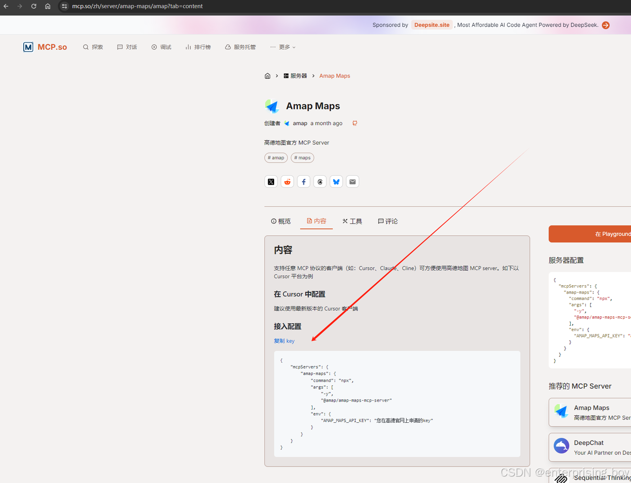Open the 调试 nav item
The width and height of the screenshot is (631, 483).
click(x=161, y=47)
